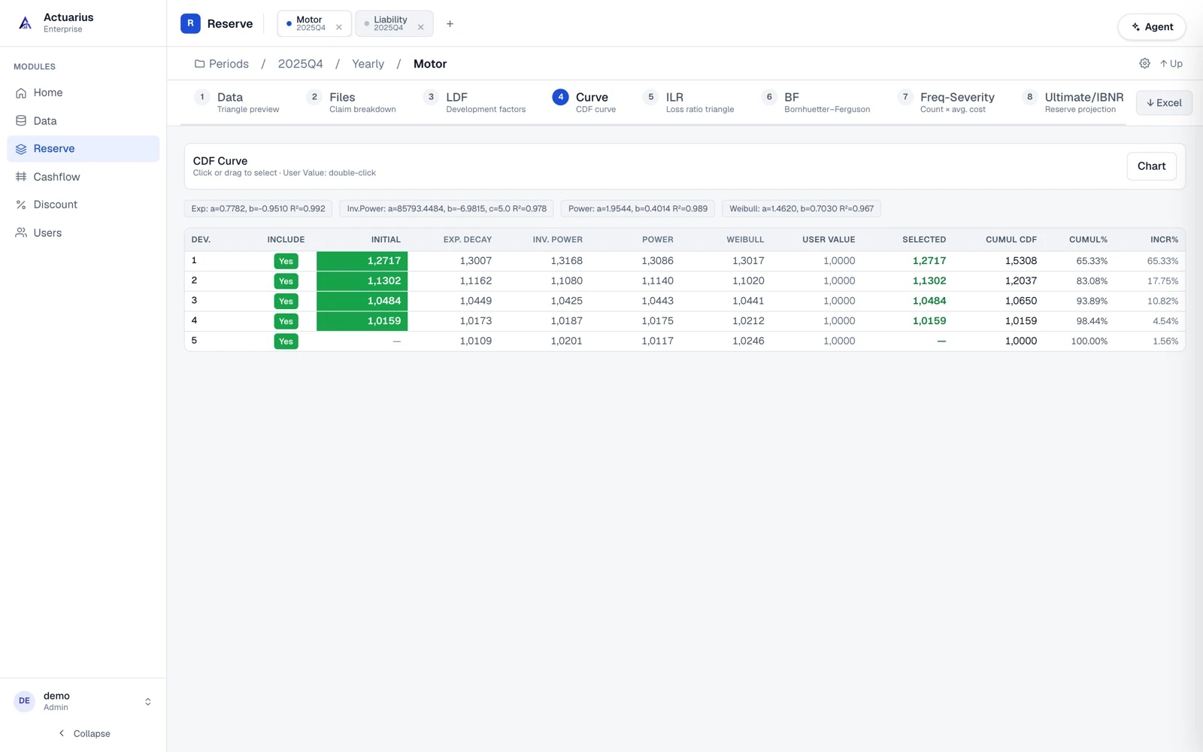This screenshot has height=752, width=1203.
Task: Go to step 7 Freq-Severity tab
Action: point(946,102)
